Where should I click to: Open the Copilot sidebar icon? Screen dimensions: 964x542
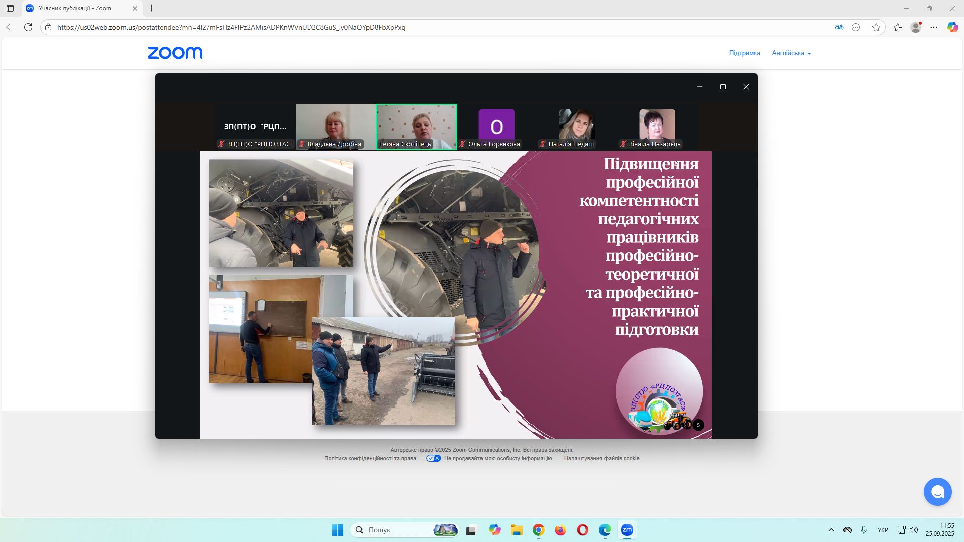click(952, 27)
